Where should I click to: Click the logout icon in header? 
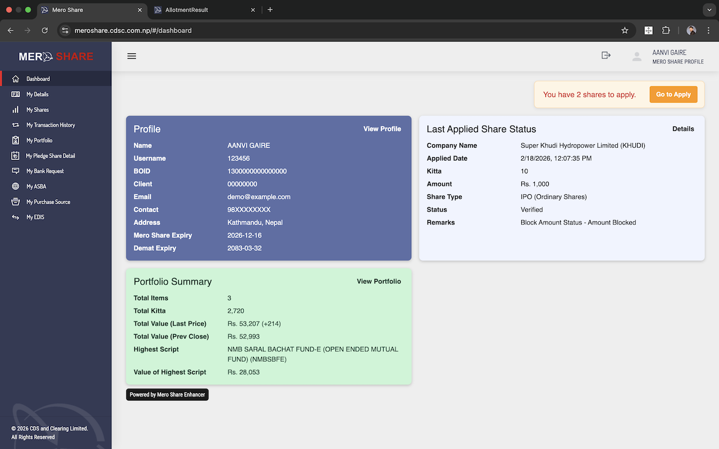pyautogui.click(x=606, y=55)
